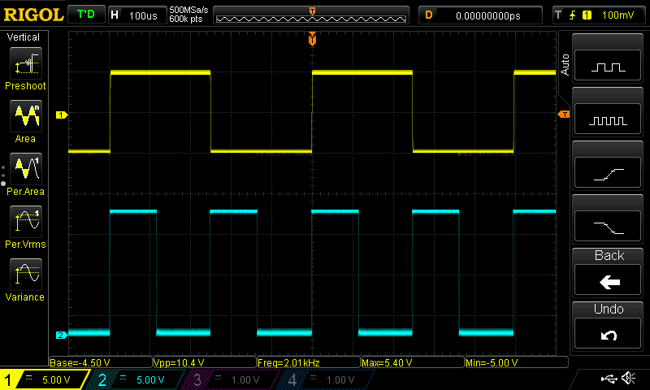Click the USB connection status icon
Viewport: 650px width, 390px height.
pyautogui.click(x=609, y=379)
